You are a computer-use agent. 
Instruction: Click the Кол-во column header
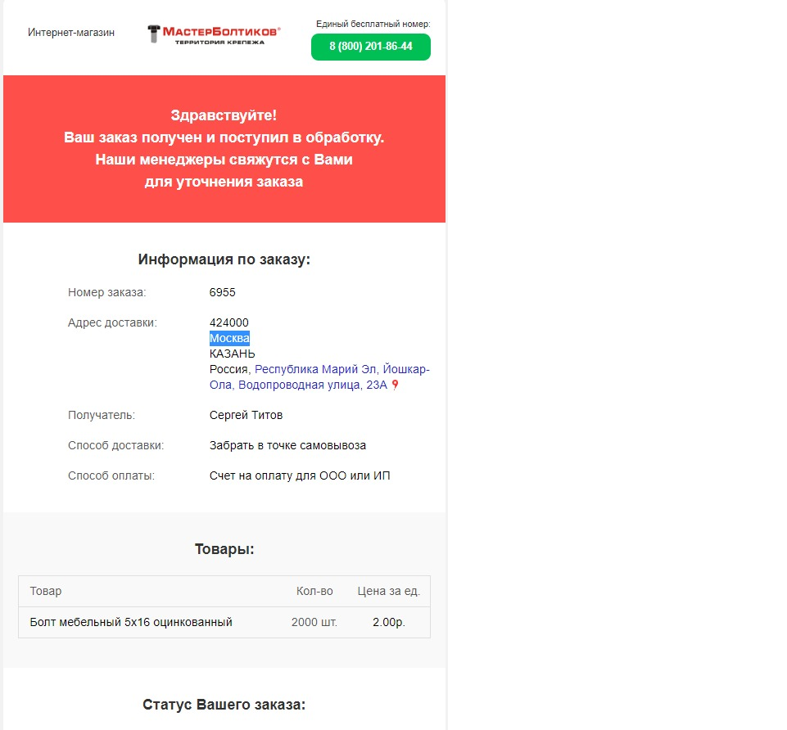314,591
